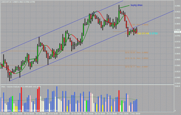The width and height of the screenshot is (181, 115).
Task: Click the orange 2010.10.11 Mon level label
Action: (x=137, y=67)
